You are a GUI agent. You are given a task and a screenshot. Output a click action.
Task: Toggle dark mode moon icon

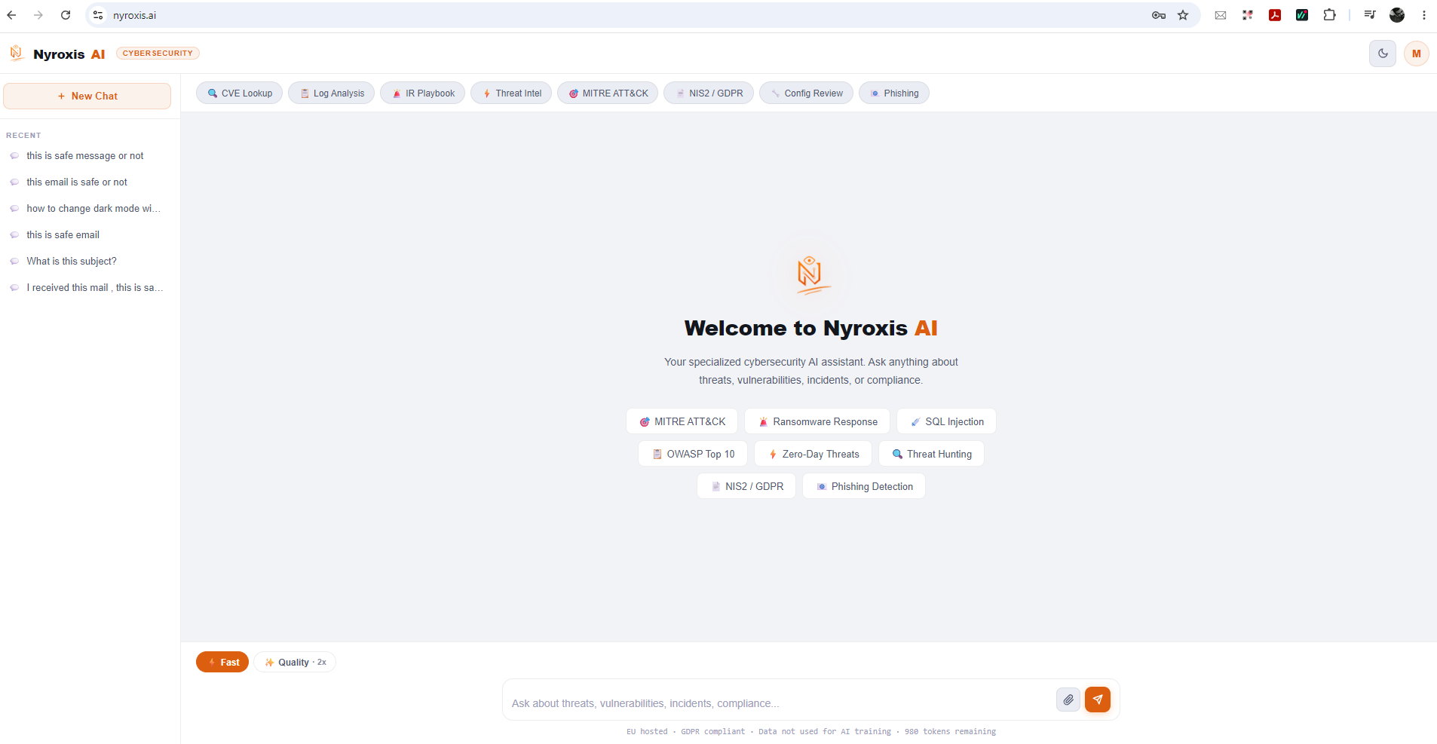[x=1383, y=54]
